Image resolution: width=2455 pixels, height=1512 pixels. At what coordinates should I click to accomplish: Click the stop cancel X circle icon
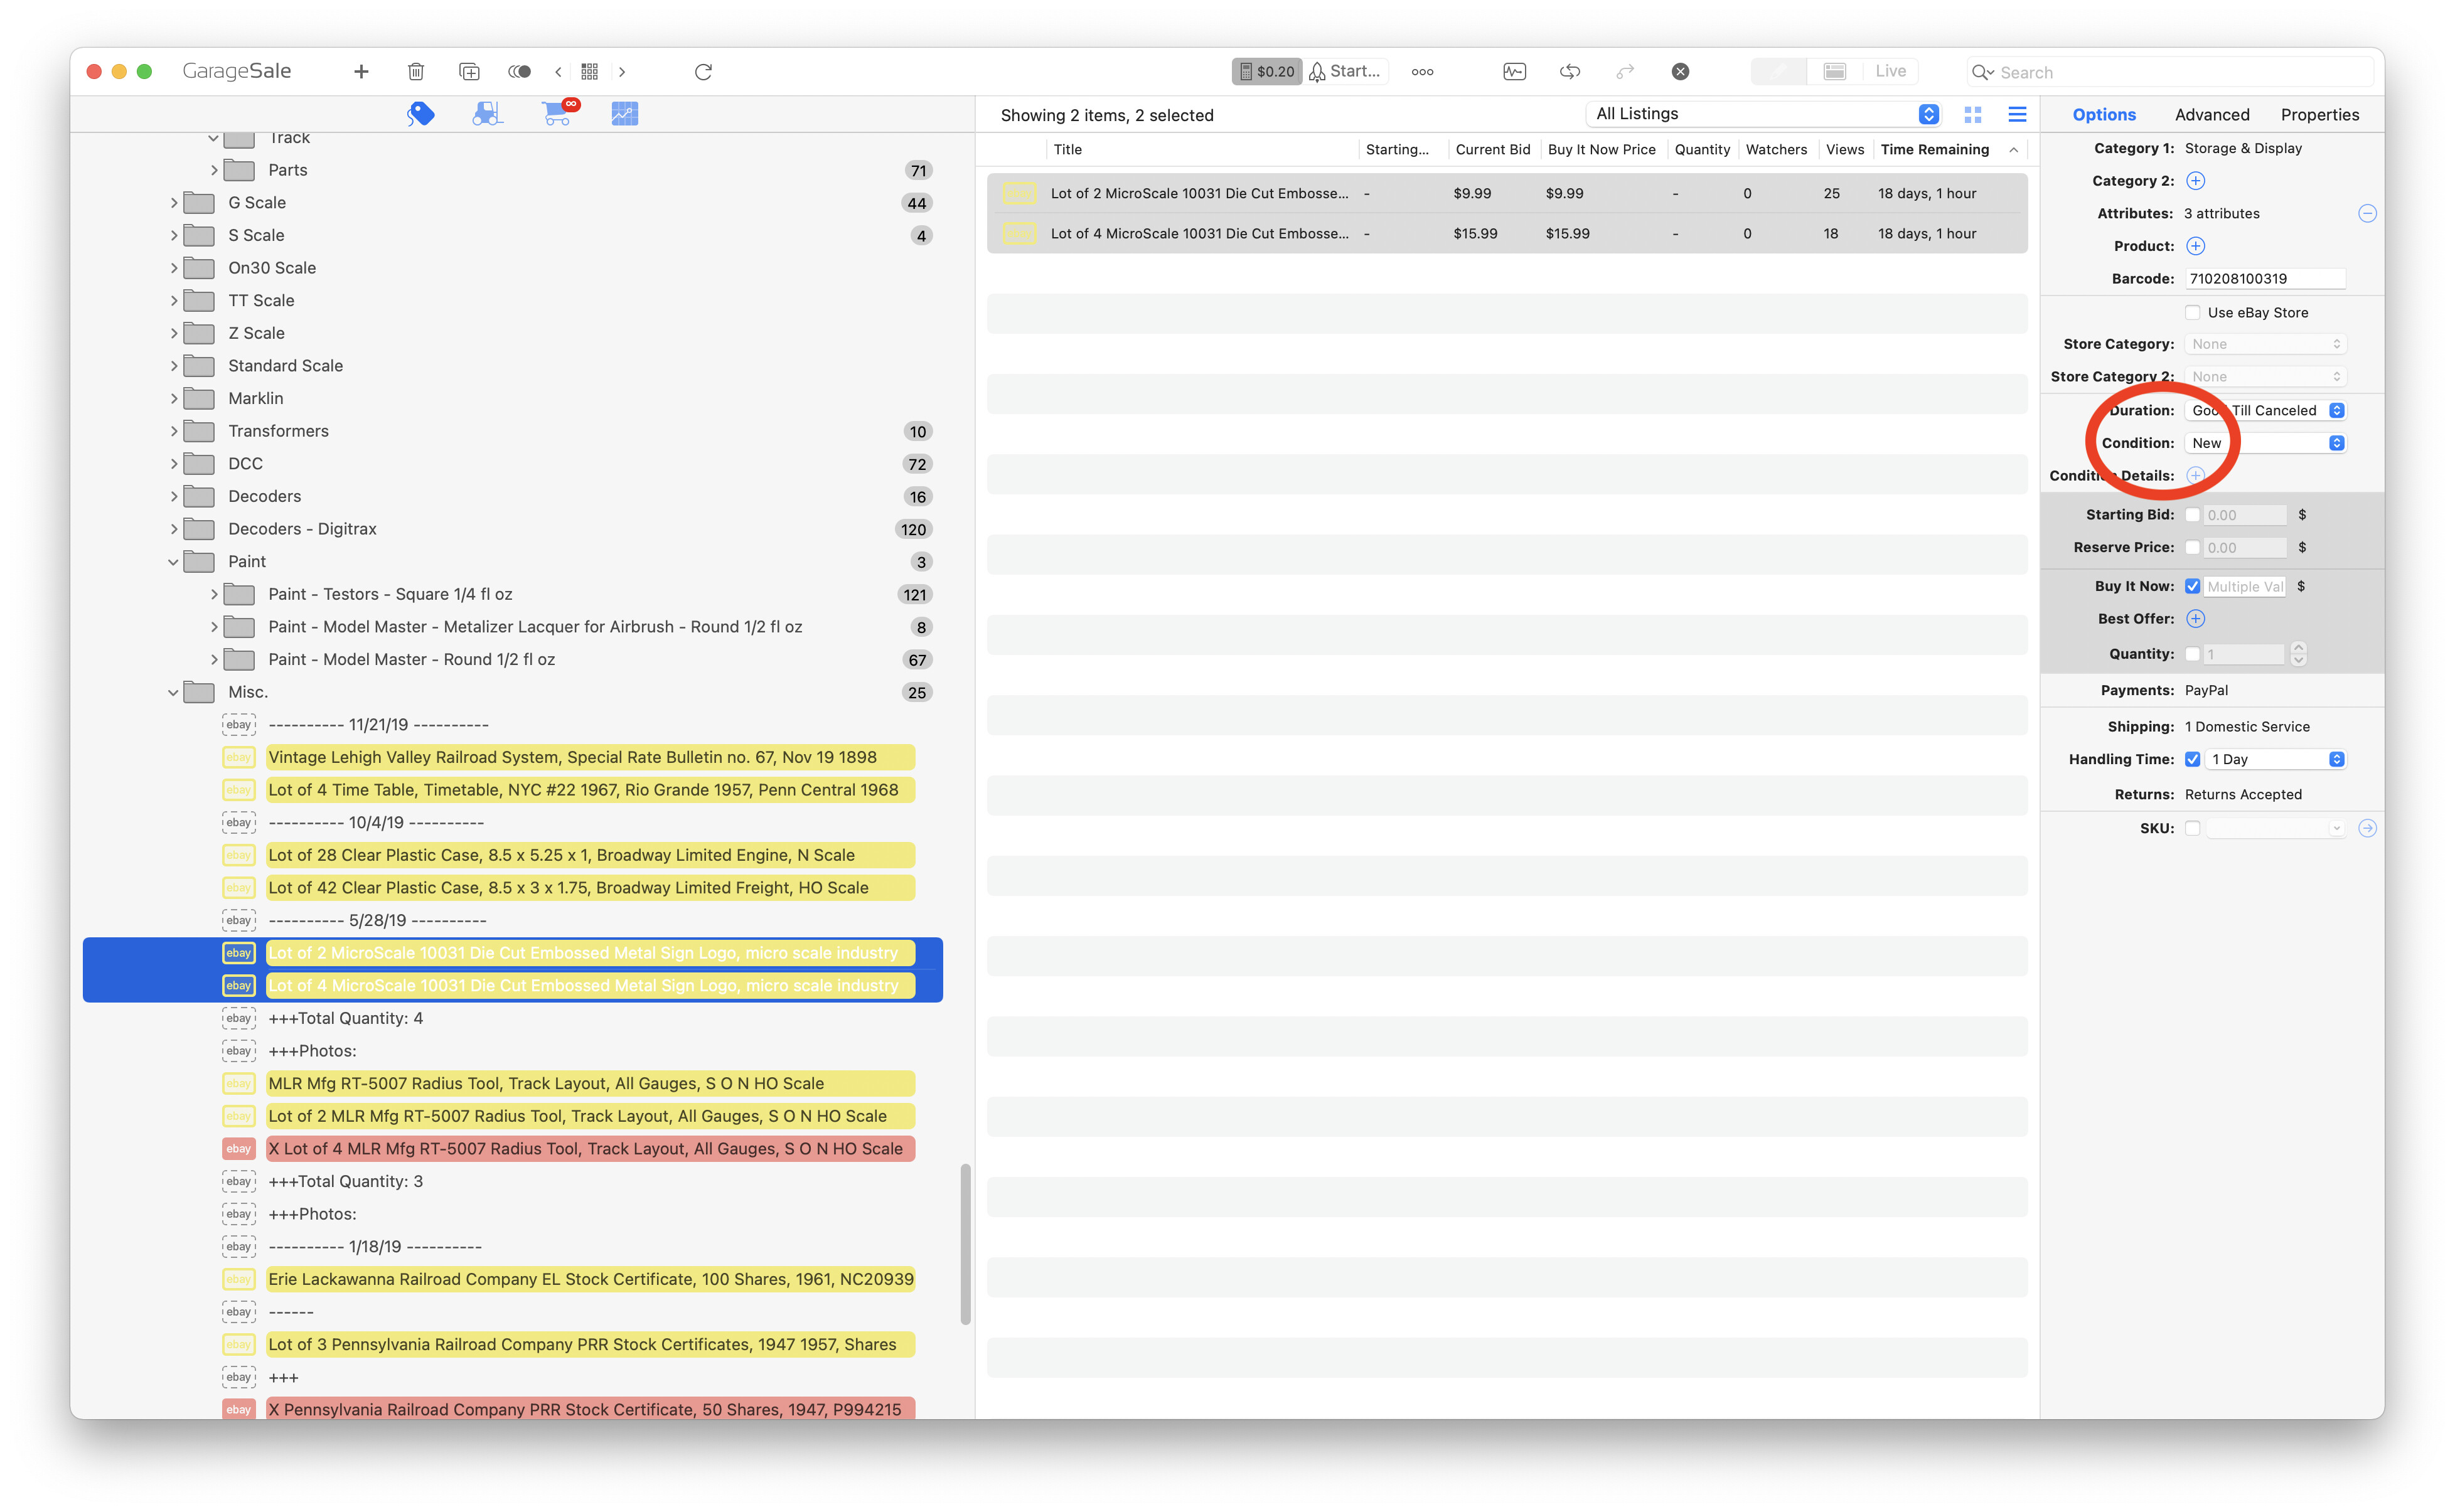pyautogui.click(x=1680, y=71)
